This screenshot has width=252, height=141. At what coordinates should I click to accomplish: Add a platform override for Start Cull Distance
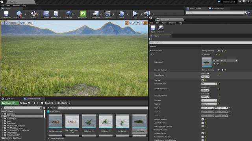[x=208, y=87]
